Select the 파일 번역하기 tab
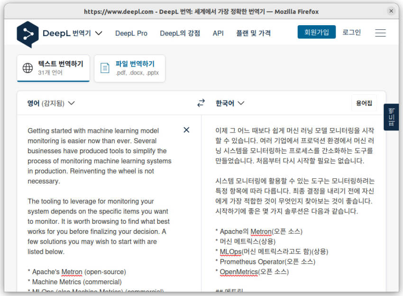This screenshot has width=403, height=296. (129, 68)
